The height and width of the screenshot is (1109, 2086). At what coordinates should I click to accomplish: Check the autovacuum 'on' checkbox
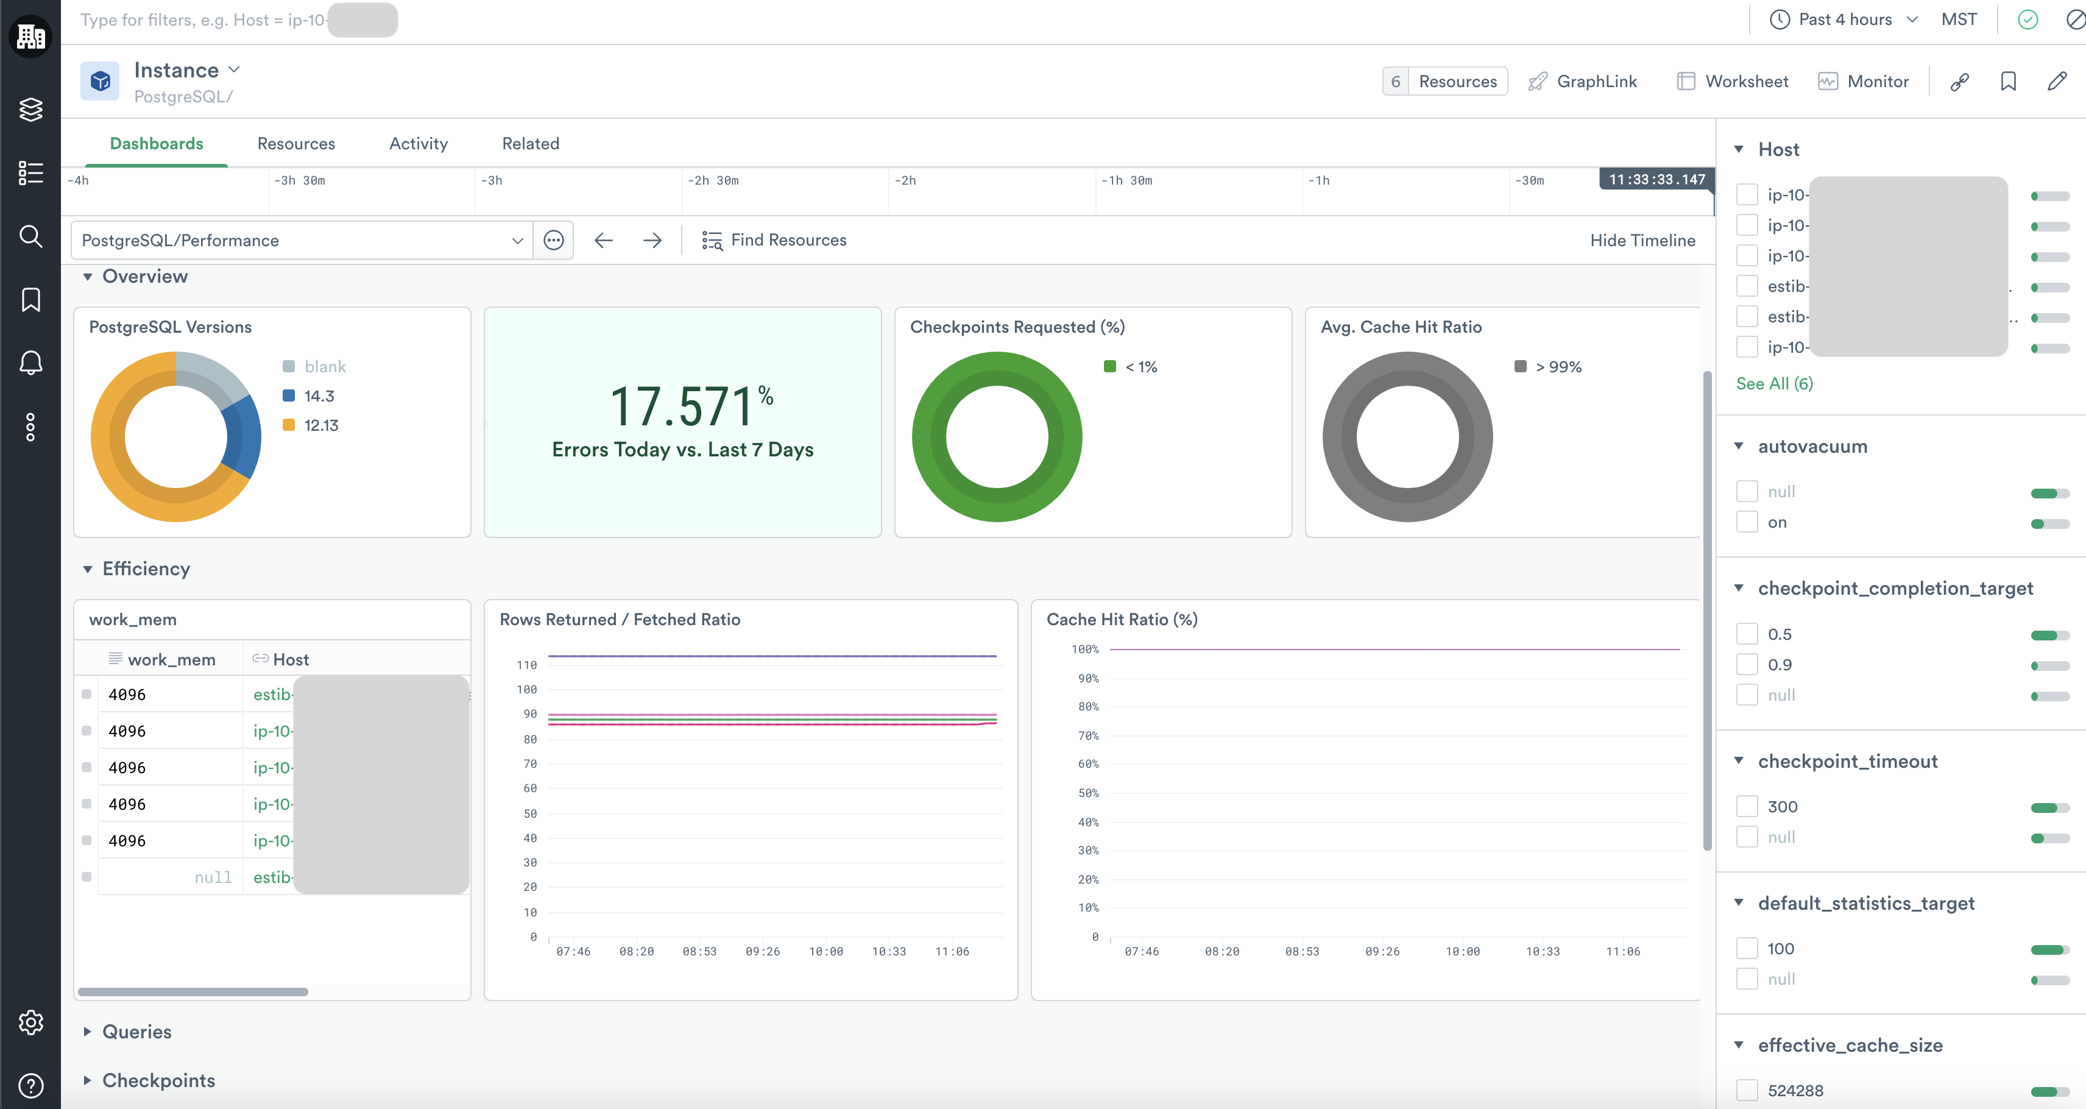1747,522
